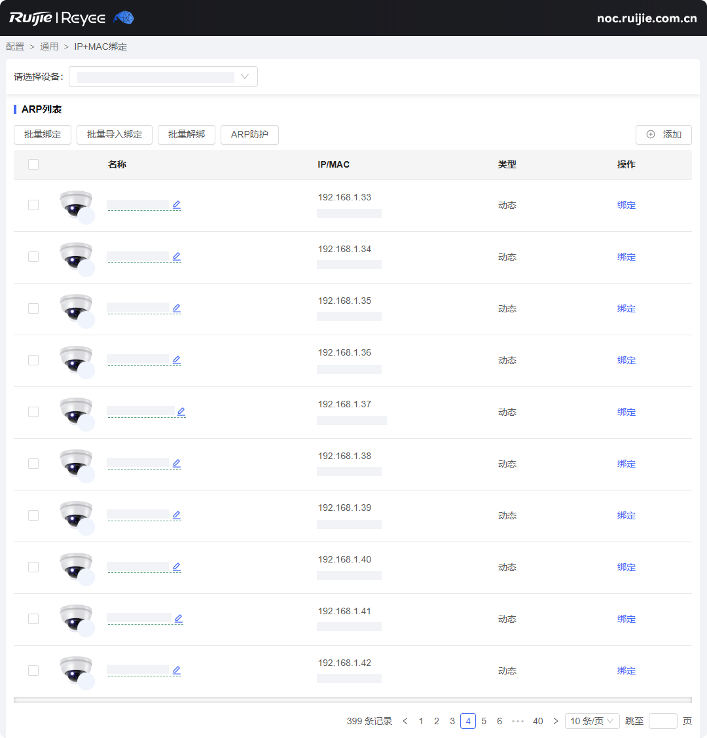Edit name of the 192.168.1.42 device
707x738 pixels.
point(177,671)
